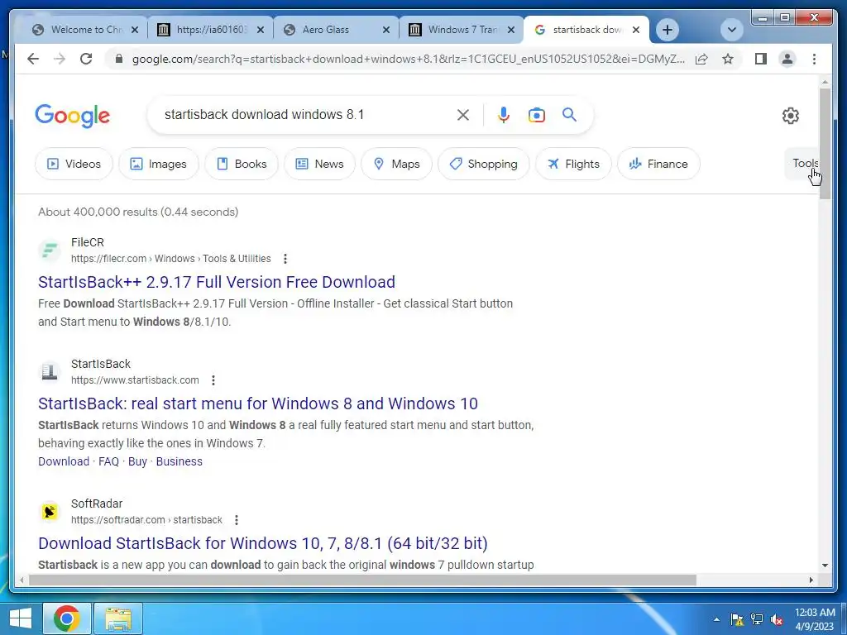
Task: Close the Welcome to Chrome tab
Action: tap(135, 30)
